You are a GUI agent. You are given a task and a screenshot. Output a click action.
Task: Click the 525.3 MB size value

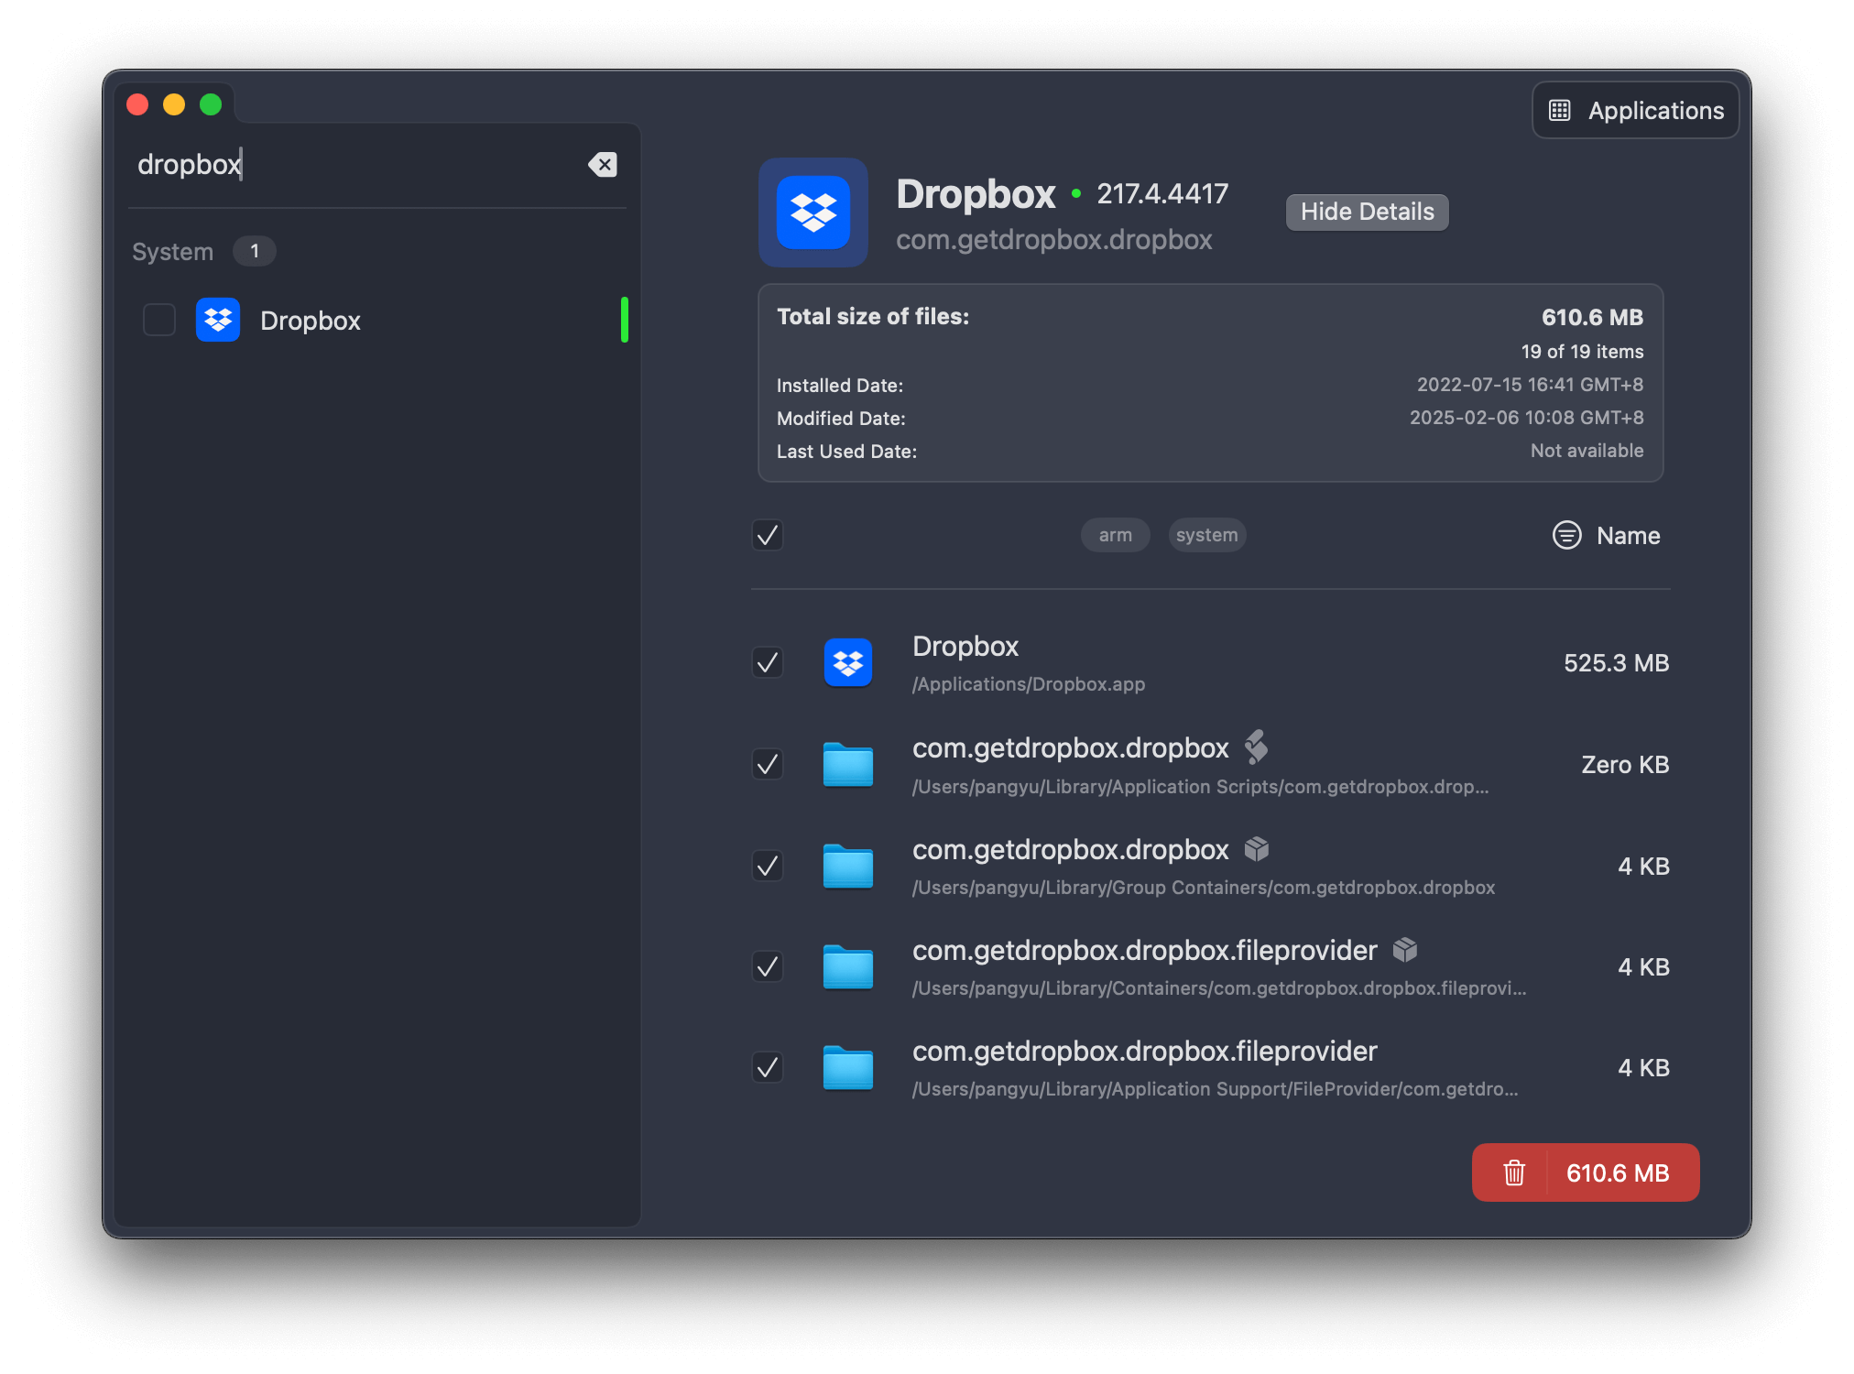pyautogui.click(x=1616, y=663)
